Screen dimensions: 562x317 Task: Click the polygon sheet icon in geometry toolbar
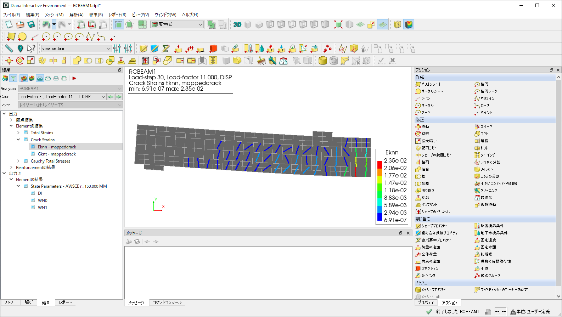point(11,36)
